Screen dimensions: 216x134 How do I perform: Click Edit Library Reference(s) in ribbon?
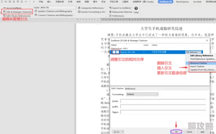17,16
